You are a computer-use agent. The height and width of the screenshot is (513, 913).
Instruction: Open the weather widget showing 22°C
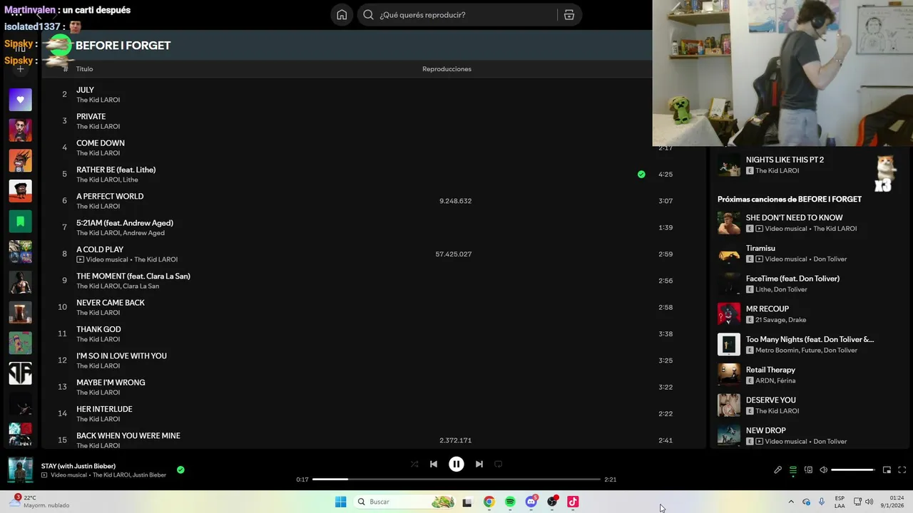(41, 502)
